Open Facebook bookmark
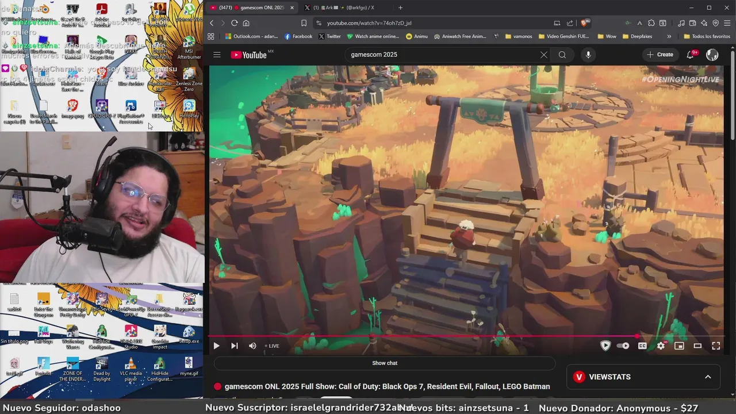Viewport: 736px width, 414px height. pyautogui.click(x=298, y=36)
